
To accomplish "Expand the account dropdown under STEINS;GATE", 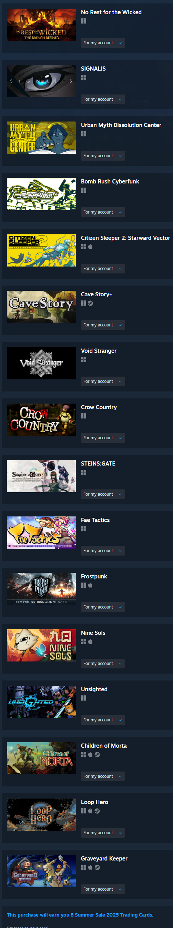I will pyautogui.click(x=103, y=494).
